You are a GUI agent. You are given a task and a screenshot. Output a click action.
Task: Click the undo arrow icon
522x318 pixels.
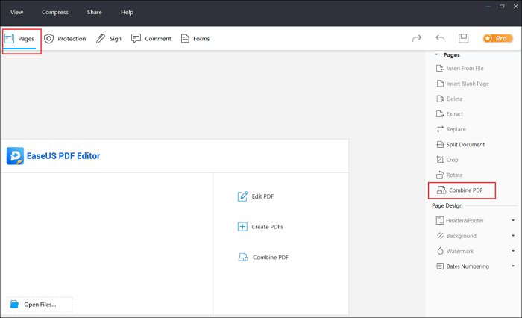(440, 38)
